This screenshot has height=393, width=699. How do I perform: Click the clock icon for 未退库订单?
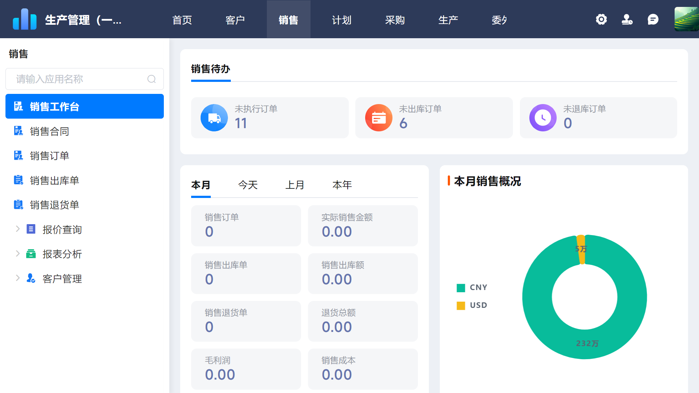[x=542, y=118]
